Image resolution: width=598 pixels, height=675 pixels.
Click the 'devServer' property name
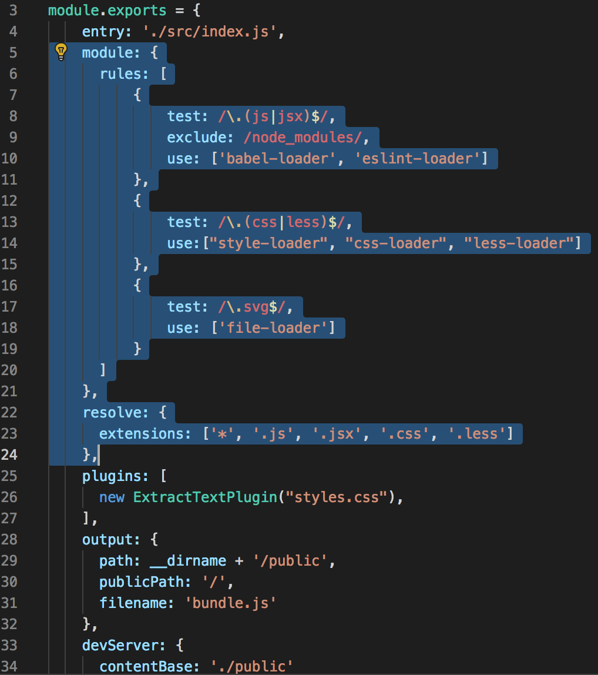(120, 645)
